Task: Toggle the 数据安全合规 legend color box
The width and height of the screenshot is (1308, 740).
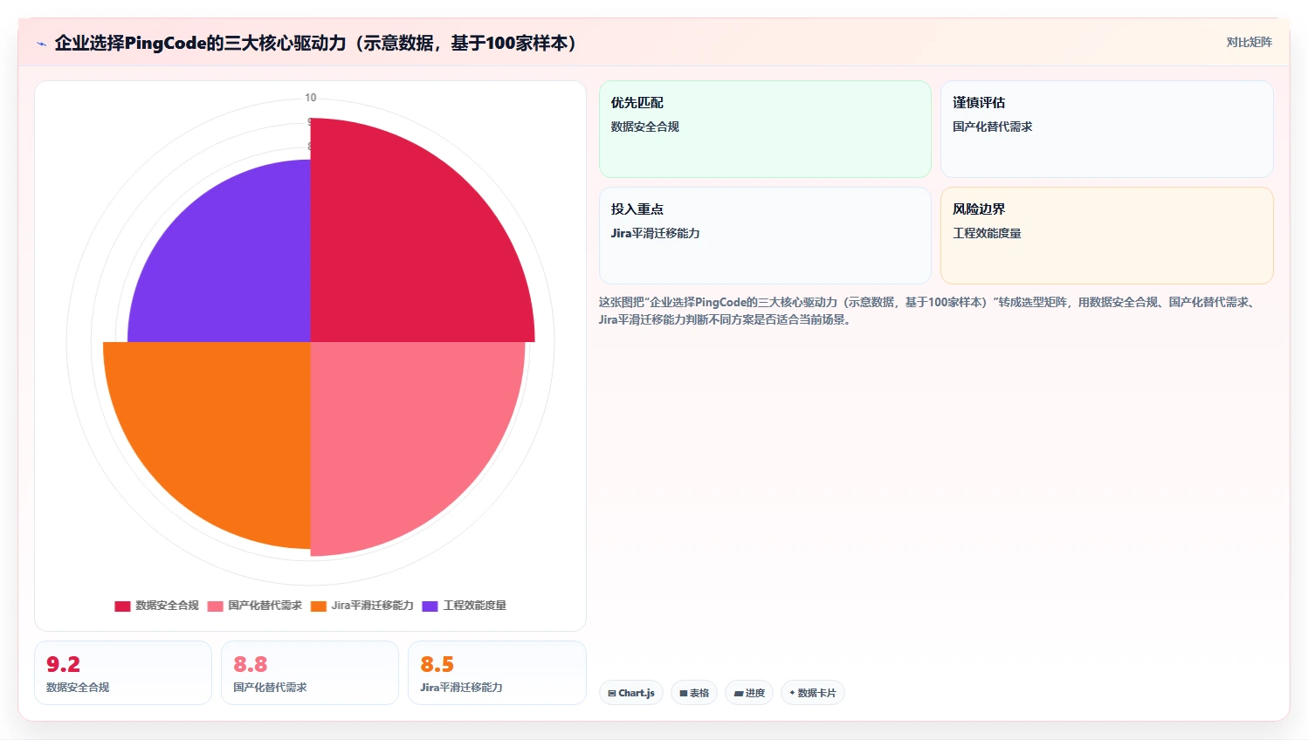Action: [122, 606]
